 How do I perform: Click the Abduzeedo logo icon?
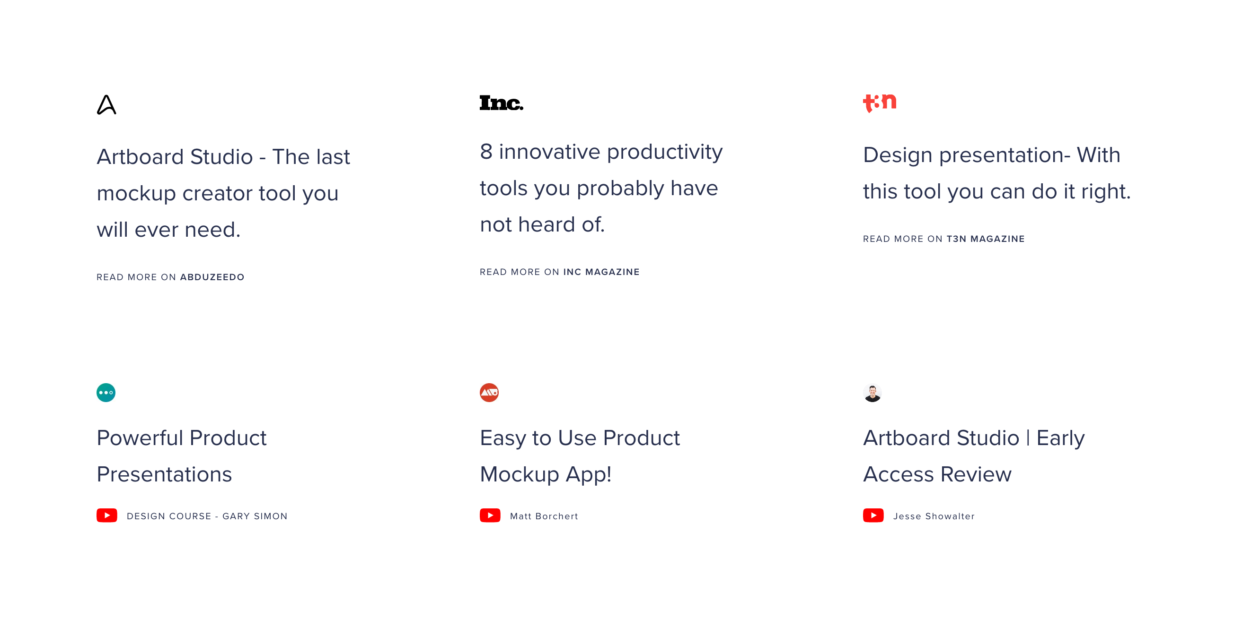click(106, 105)
